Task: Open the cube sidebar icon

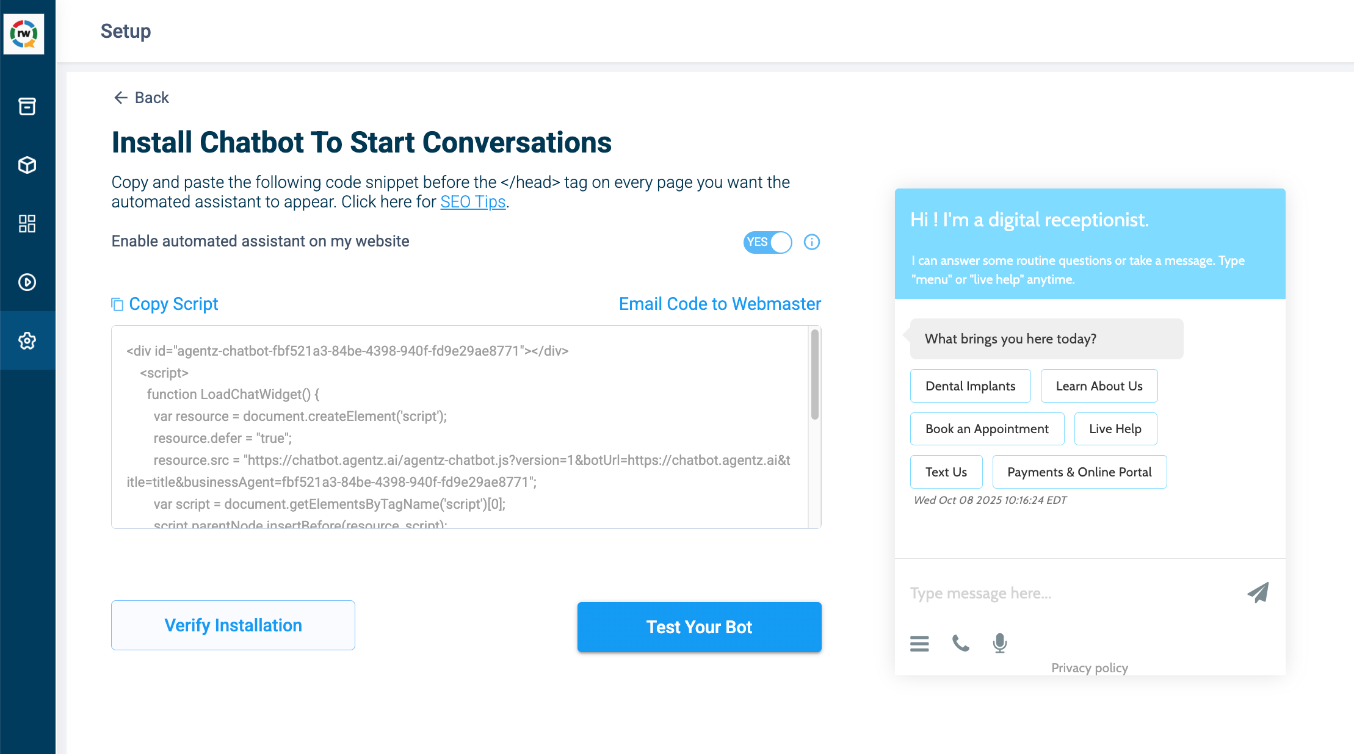Action: pos(27,165)
